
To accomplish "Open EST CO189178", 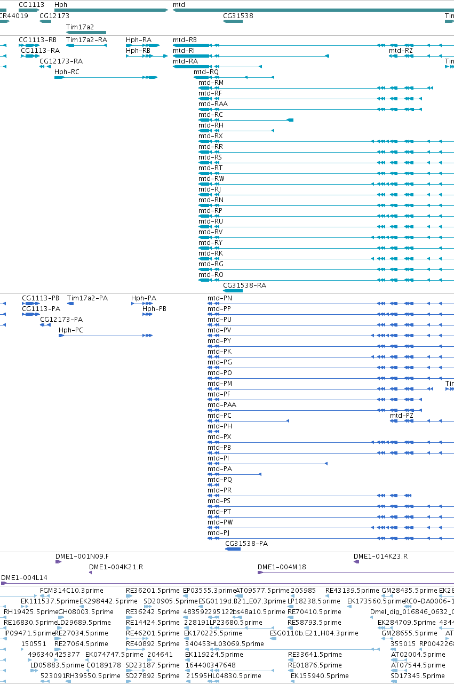I will click(104, 665).
